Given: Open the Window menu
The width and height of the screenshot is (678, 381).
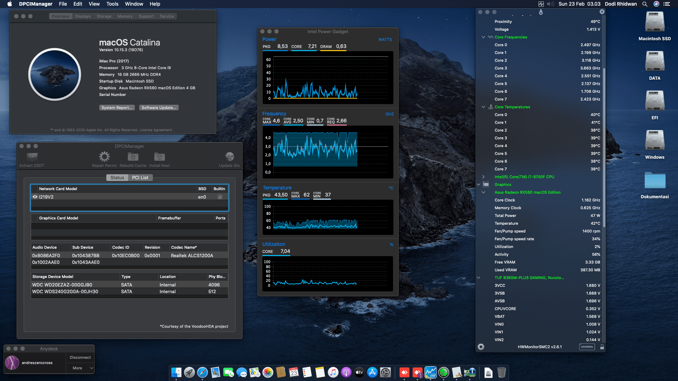Looking at the screenshot, I should (134, 4).
